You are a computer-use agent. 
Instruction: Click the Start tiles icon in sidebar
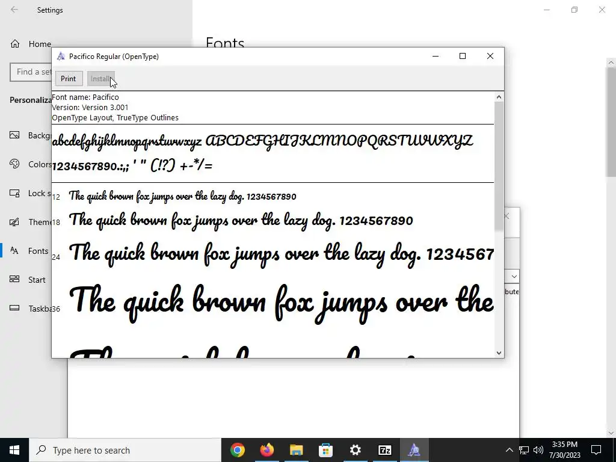[x=14, y=279]
